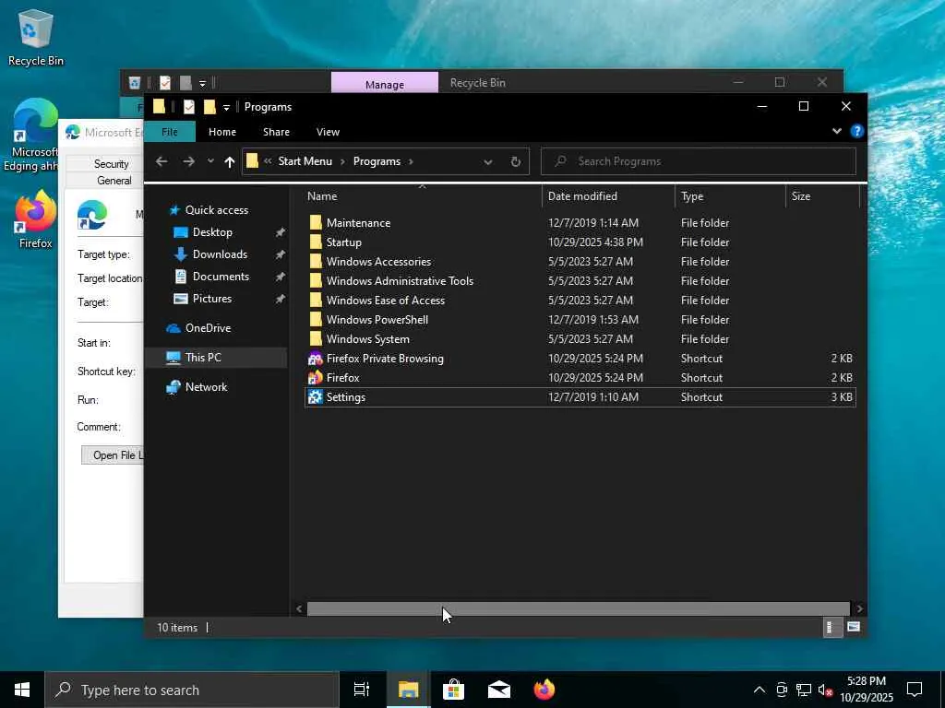Switch to General tab in properties dialog
This screenshot has height=708, width=945.
pos(114,181)
